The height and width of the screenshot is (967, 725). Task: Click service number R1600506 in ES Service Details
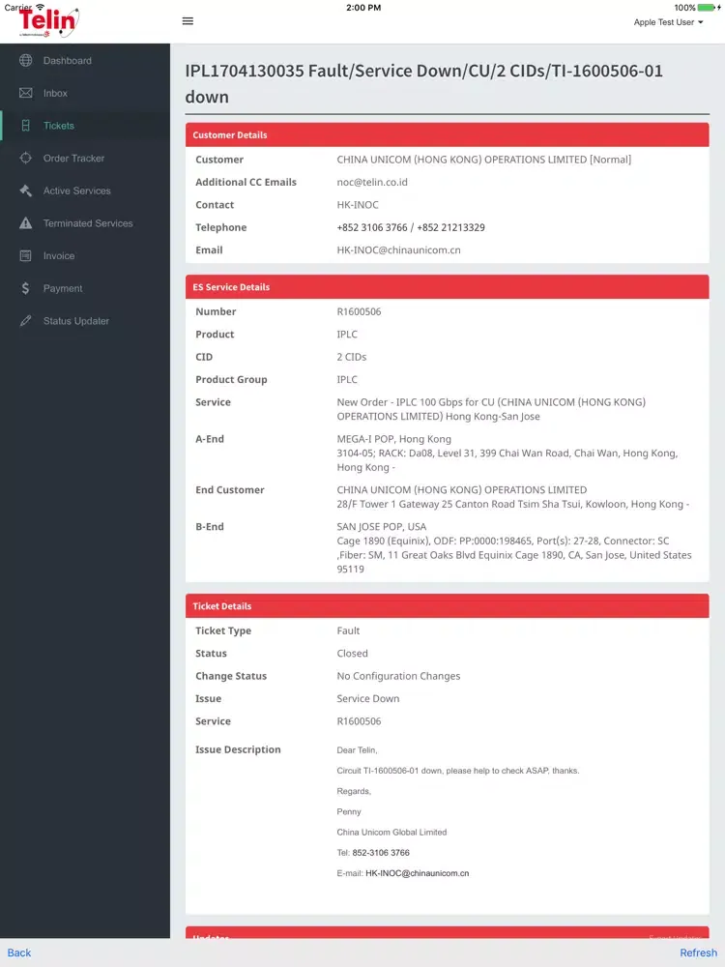tap(359, 312)
